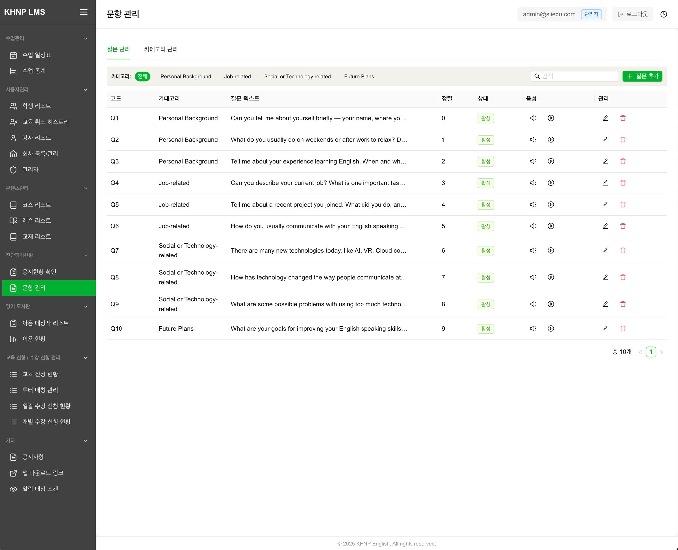
Task: Play the audio for question Q3
Action: [x=551, y=161]
